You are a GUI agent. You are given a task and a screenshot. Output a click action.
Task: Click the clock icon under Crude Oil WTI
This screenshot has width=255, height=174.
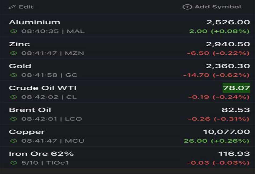13,97
